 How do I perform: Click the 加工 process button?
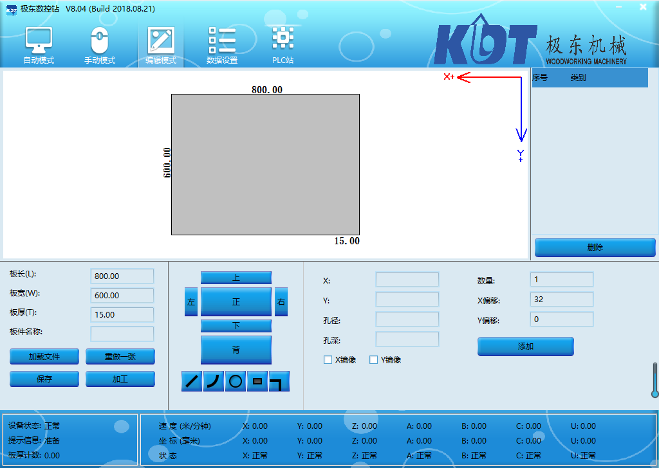[120, 379]
